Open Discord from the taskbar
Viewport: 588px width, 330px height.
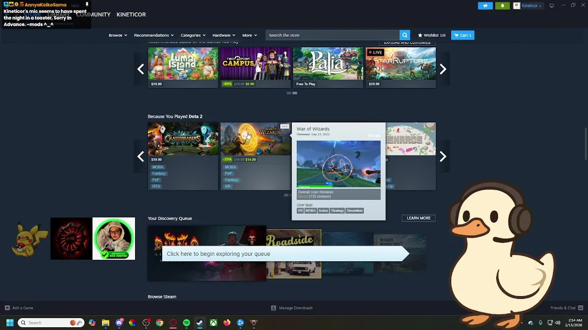[x=119, y=323]
